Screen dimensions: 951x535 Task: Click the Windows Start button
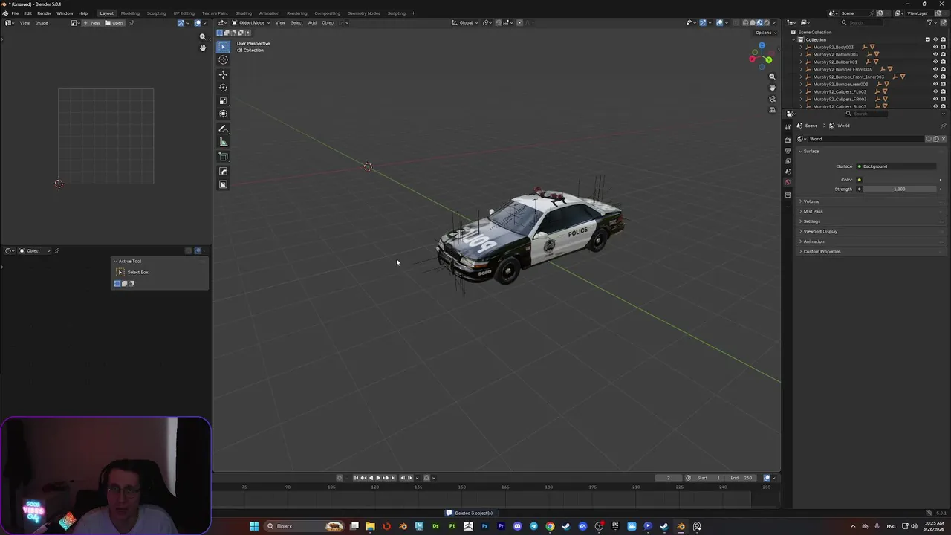254,526
